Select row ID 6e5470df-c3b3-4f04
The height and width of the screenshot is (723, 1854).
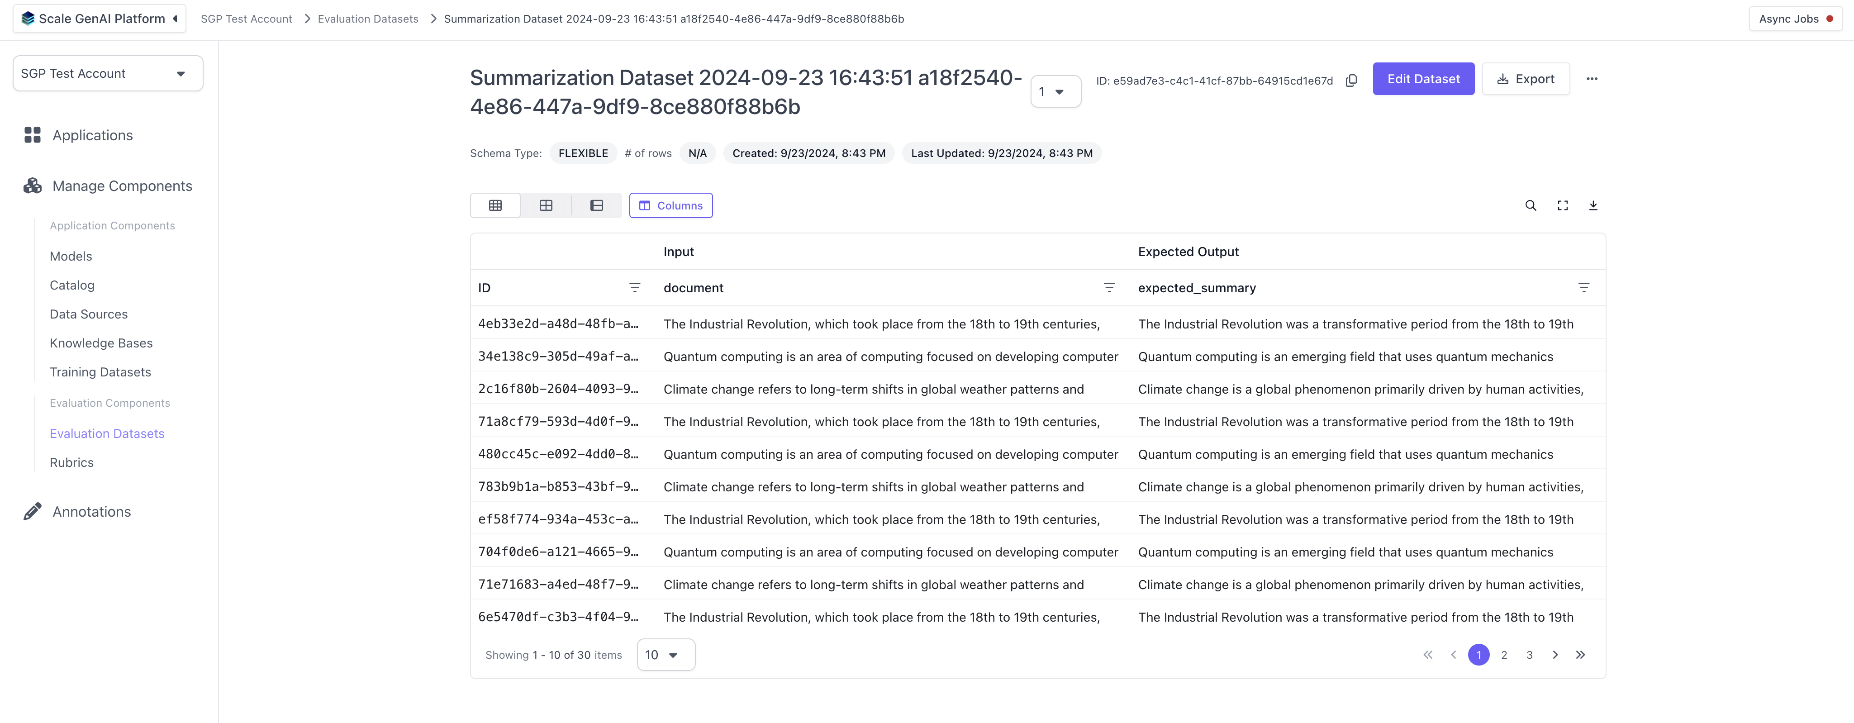[x=558, y=617]
